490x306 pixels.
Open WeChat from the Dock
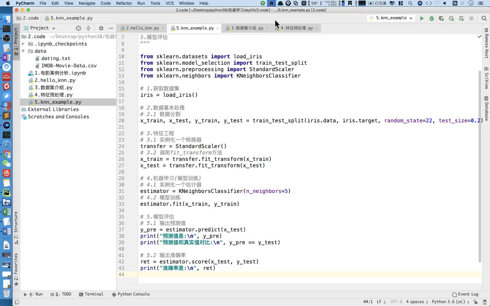(6, 164)
